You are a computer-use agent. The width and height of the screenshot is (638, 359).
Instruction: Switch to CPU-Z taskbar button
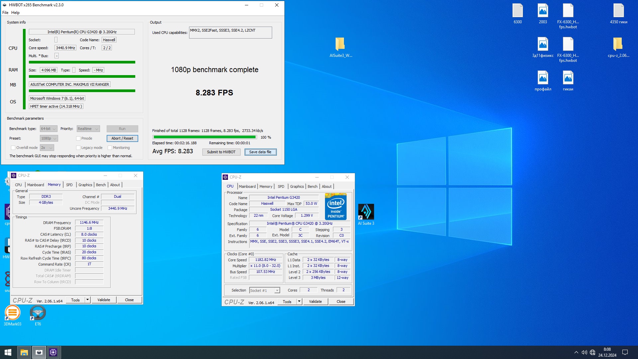click(53, 352)
